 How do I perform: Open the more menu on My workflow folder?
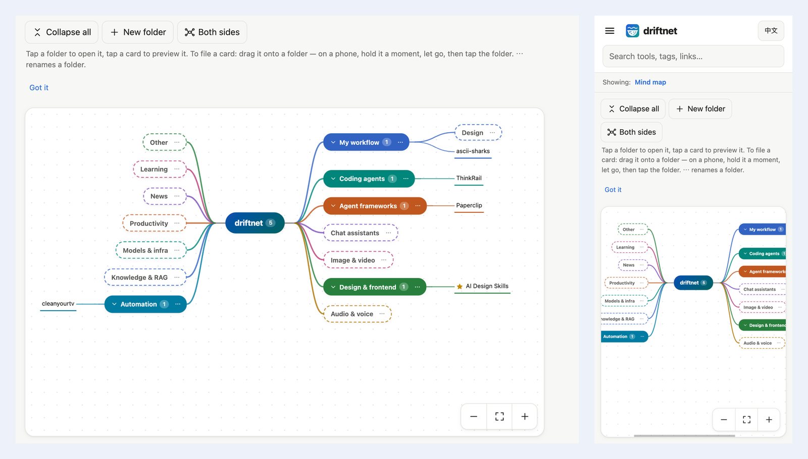[400, 143]
